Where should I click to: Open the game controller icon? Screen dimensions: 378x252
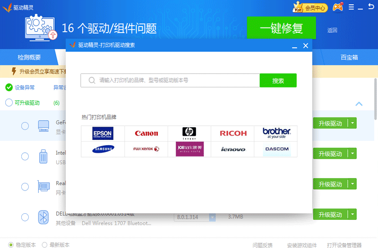(338, 7)
